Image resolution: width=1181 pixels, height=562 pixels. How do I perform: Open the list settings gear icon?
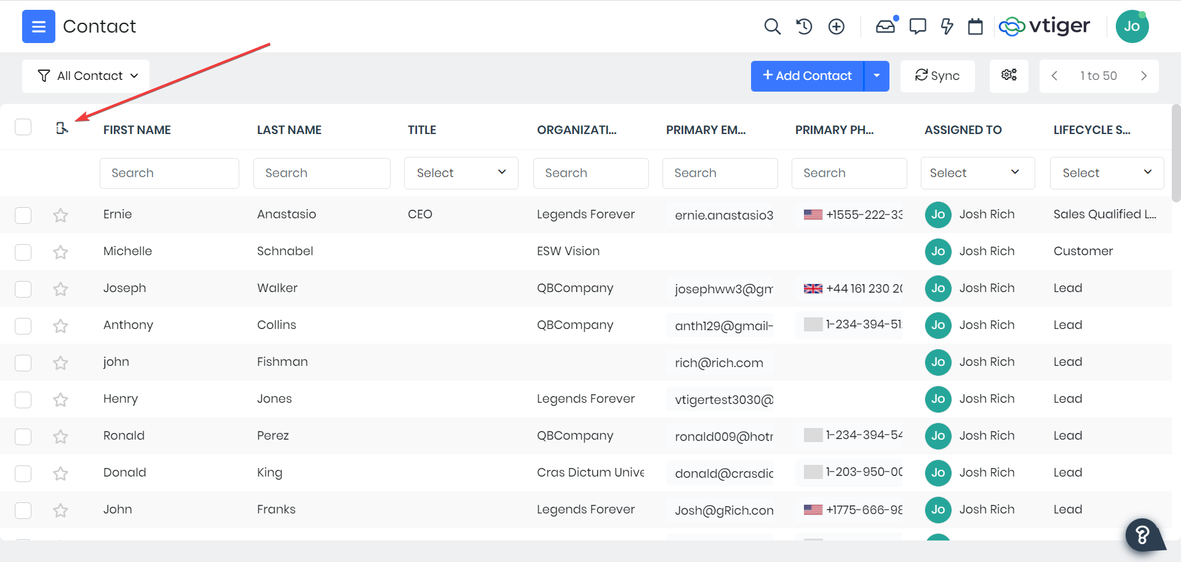coord(1009,76)
